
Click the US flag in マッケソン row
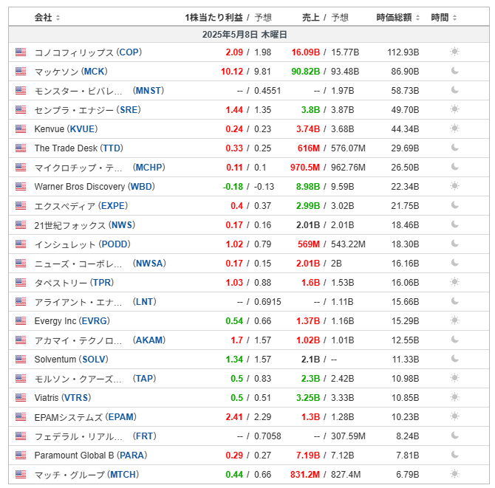click(21, 72)
